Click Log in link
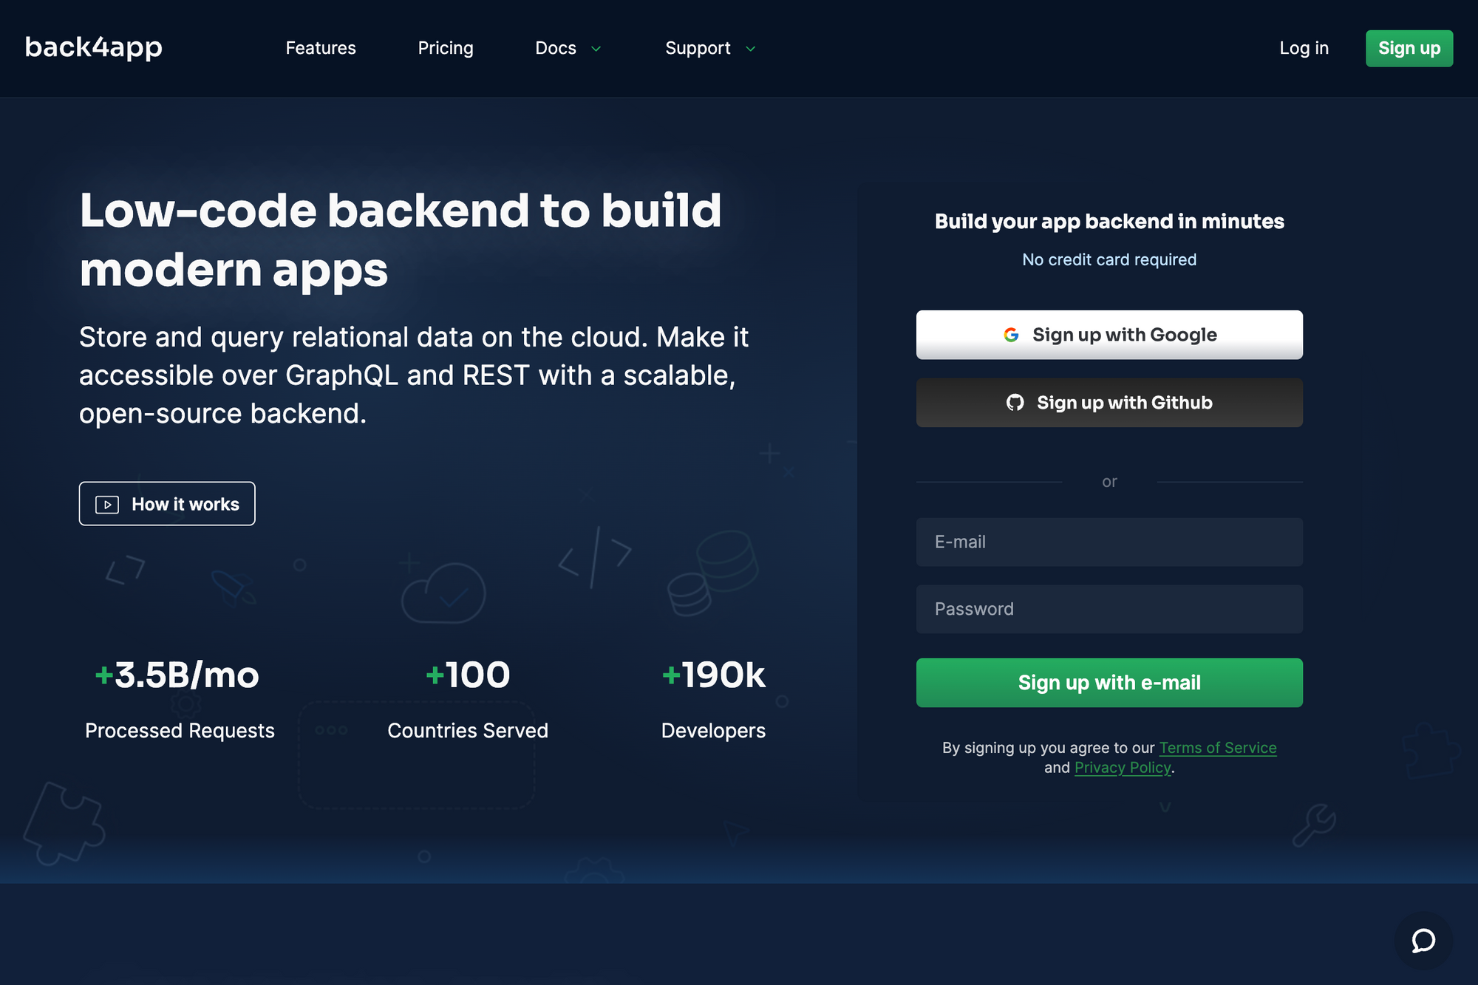Image resolution: width=1478 pixels, height=985 pixels. tap(1304, 48)
